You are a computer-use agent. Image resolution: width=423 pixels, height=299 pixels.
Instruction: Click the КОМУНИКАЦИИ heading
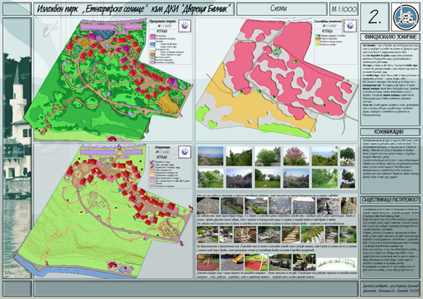pyautogui.click(x=390, y=132)
